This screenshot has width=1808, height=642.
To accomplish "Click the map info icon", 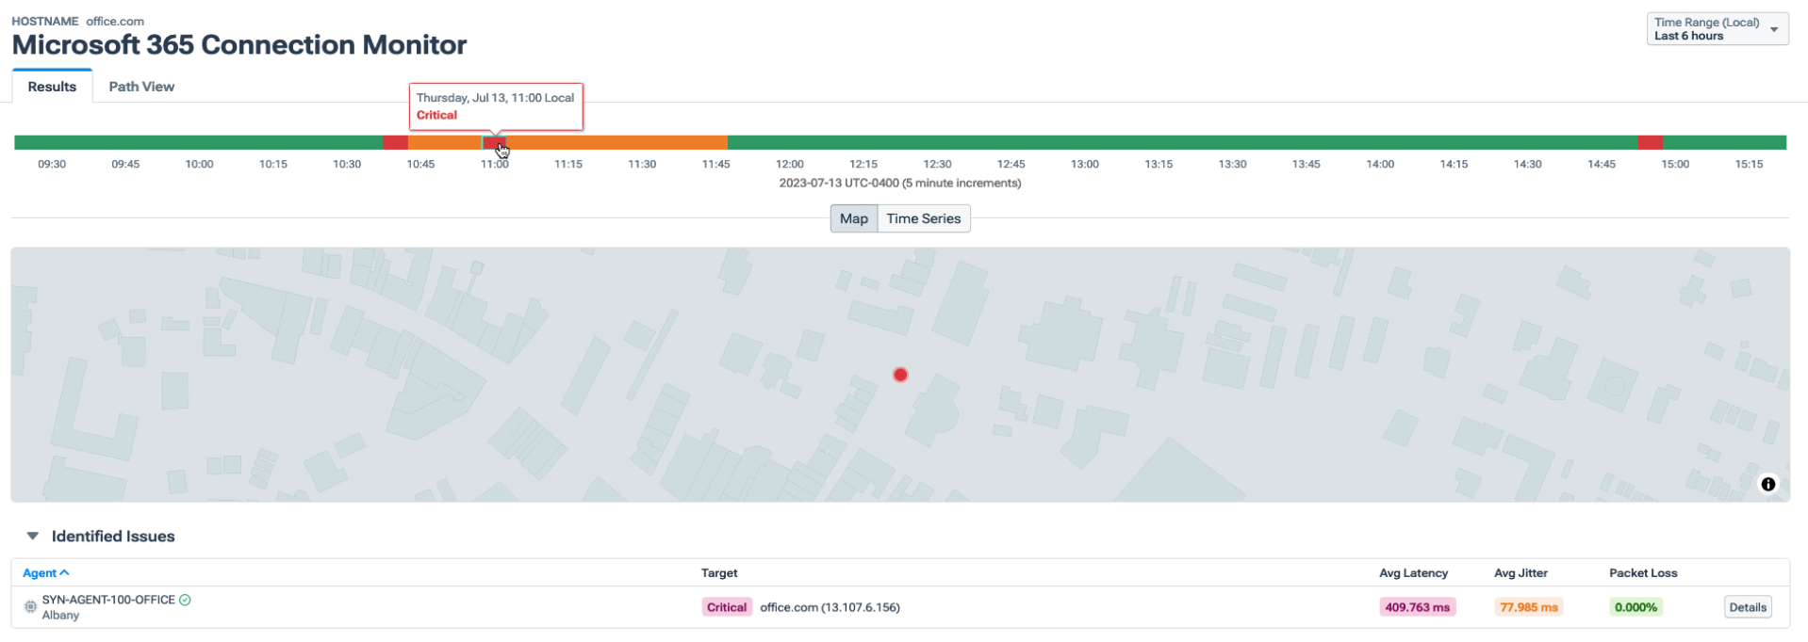I will click(x=1767, y=484).
